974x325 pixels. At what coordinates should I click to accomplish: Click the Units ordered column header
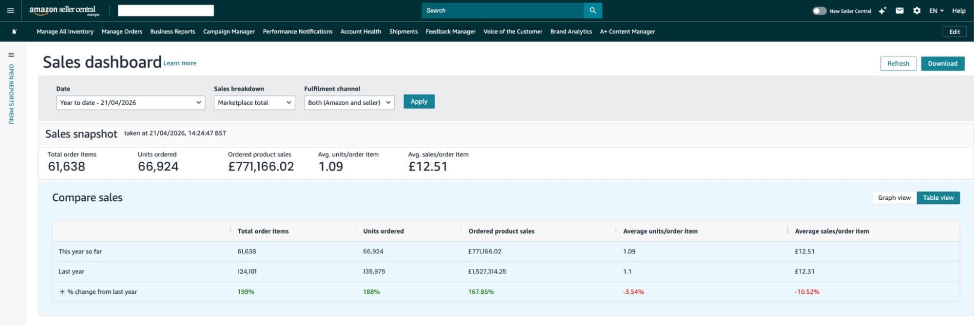pyautogui.click(x=383, y=231)
